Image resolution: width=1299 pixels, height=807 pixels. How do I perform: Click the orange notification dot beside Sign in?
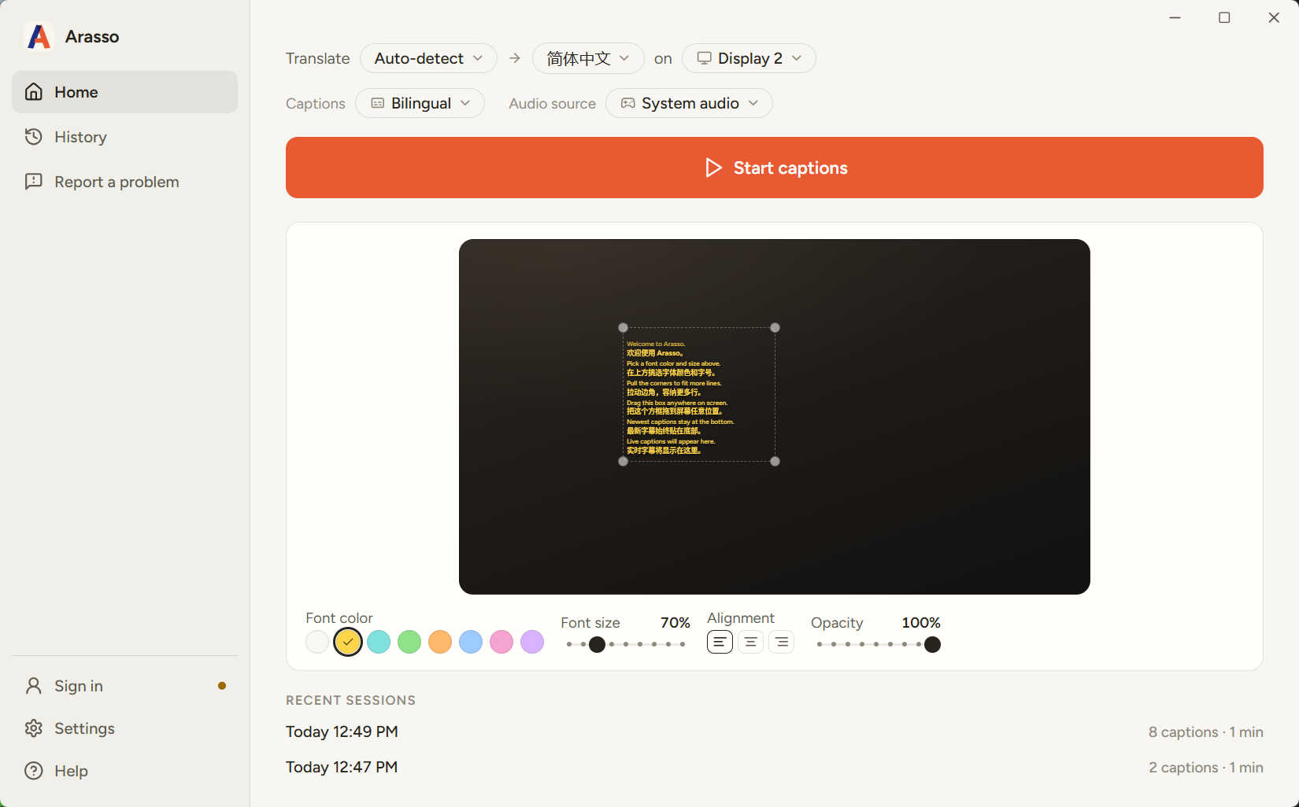[x=222, y=686]
